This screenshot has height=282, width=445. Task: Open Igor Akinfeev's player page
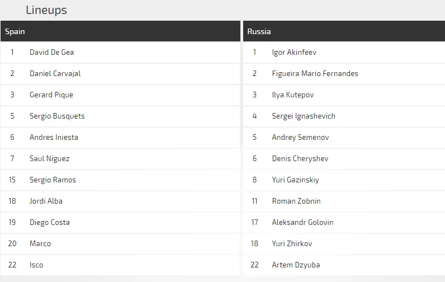click(x=294, y=52)
